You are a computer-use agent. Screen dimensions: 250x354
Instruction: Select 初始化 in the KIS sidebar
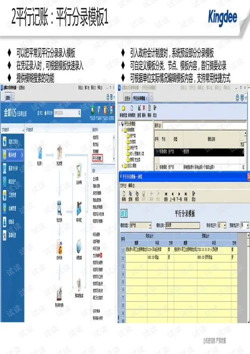[13, 222]
